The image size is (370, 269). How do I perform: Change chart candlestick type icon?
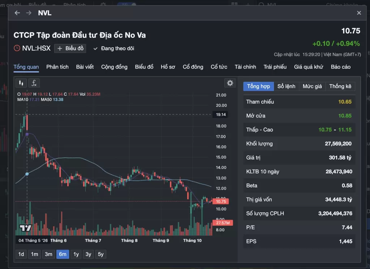(x=21, y=83)
